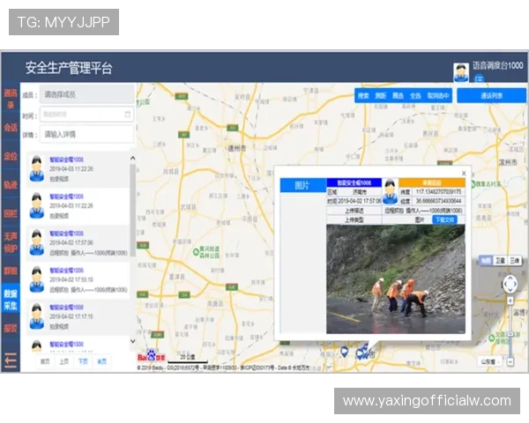The width and height of the screenshot is (529, 423).
Task: Select the record dated 2019-04-02 17:17:15
Action: click(78, 316)
